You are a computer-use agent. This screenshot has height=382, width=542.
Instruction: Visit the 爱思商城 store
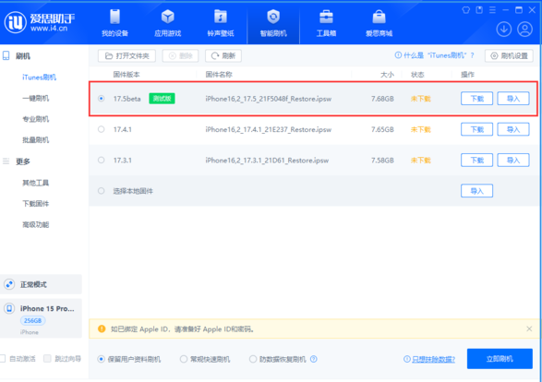pos(379,23)
